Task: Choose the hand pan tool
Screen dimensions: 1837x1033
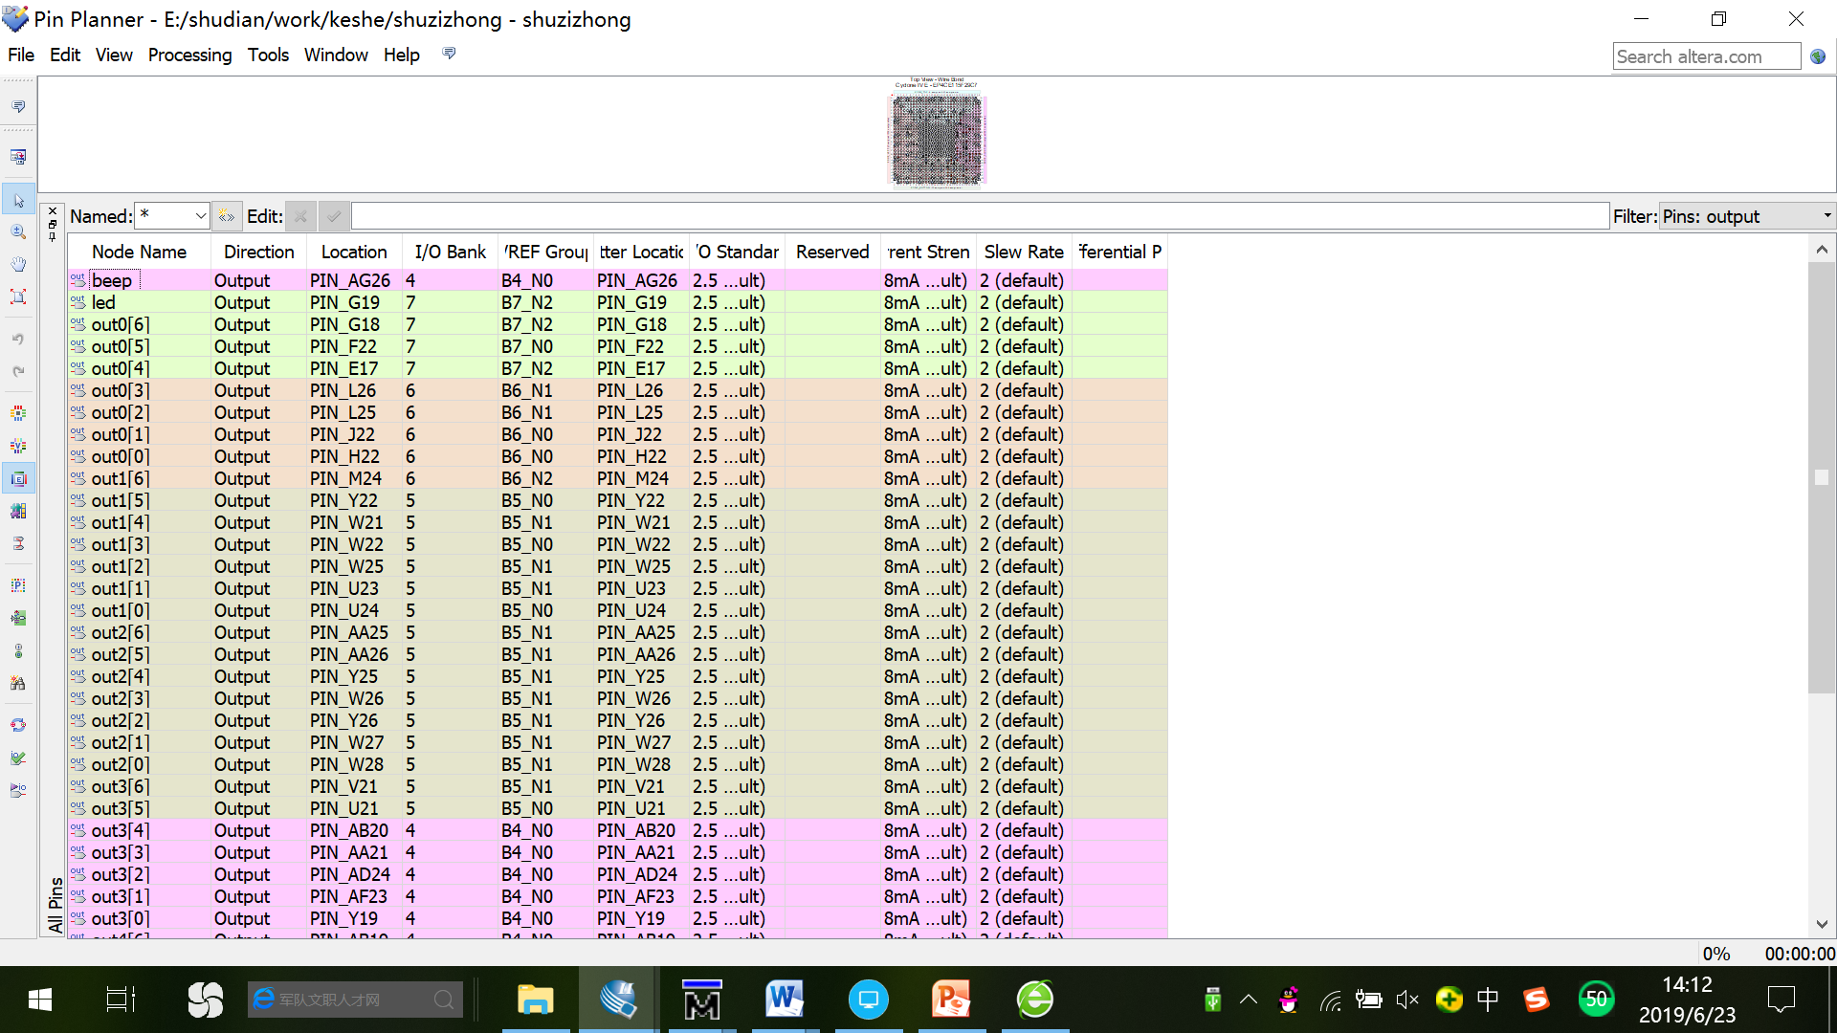Action: click(x=18, y=264)
